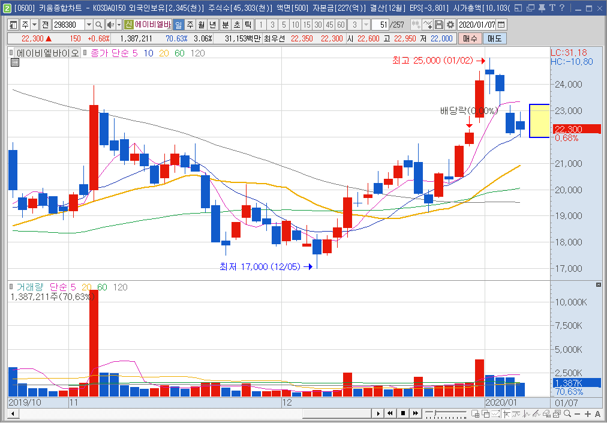Click the stop button in chart replay
This screenshot has height=423, width=607.
pos(403,413)
